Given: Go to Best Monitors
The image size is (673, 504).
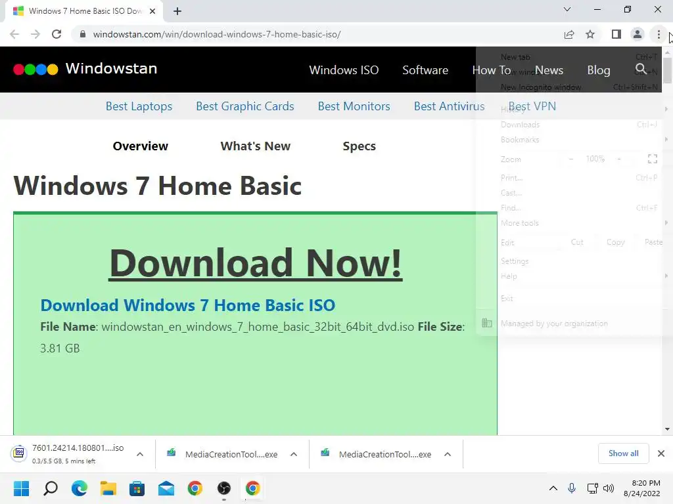Looking at the screenshot, I should (x=354, y=106).
